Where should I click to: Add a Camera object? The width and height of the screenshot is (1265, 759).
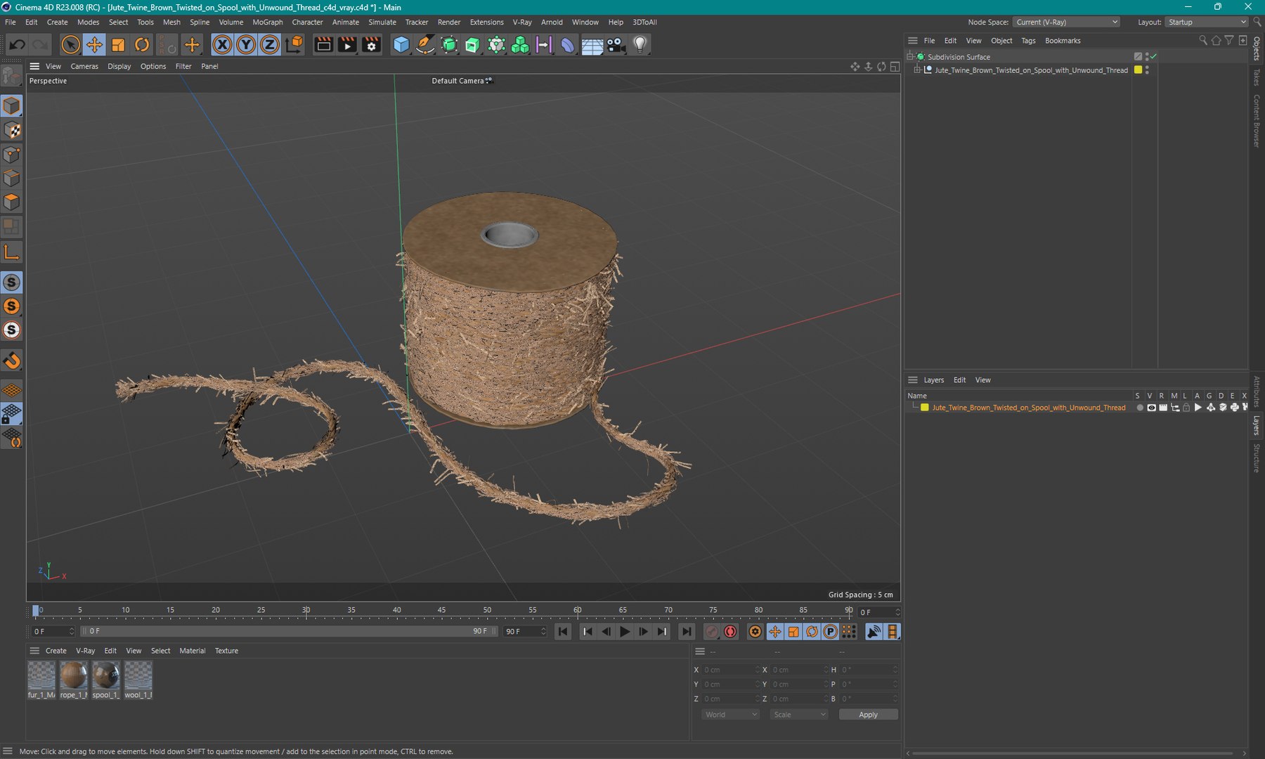(x=616, y=45)
